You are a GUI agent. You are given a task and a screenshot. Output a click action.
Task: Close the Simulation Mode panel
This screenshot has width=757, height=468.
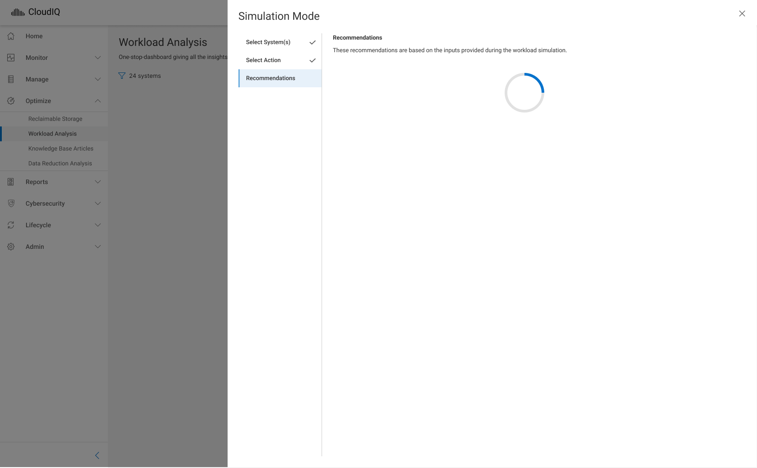tap(742, 13)
